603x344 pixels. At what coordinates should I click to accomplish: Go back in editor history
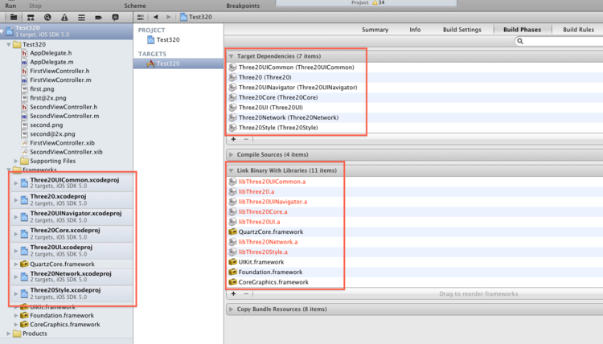point(155,17)
